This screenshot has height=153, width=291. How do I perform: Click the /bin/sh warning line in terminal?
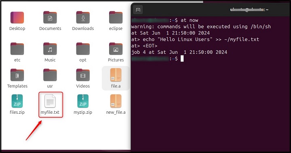pyautogui.click(x=201, y=27)
